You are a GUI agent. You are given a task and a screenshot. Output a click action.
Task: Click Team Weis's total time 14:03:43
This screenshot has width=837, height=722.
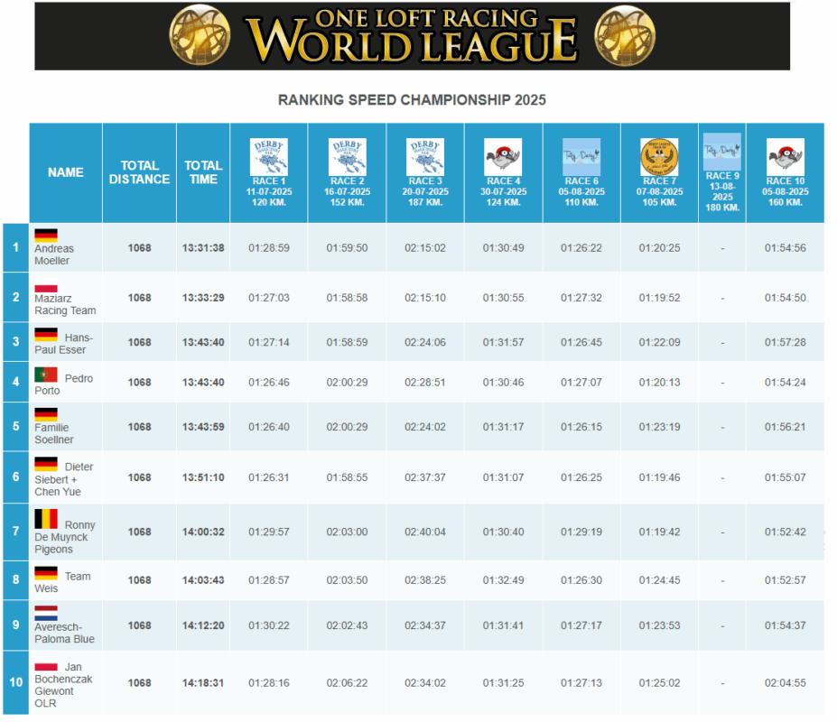click(203, 580)
